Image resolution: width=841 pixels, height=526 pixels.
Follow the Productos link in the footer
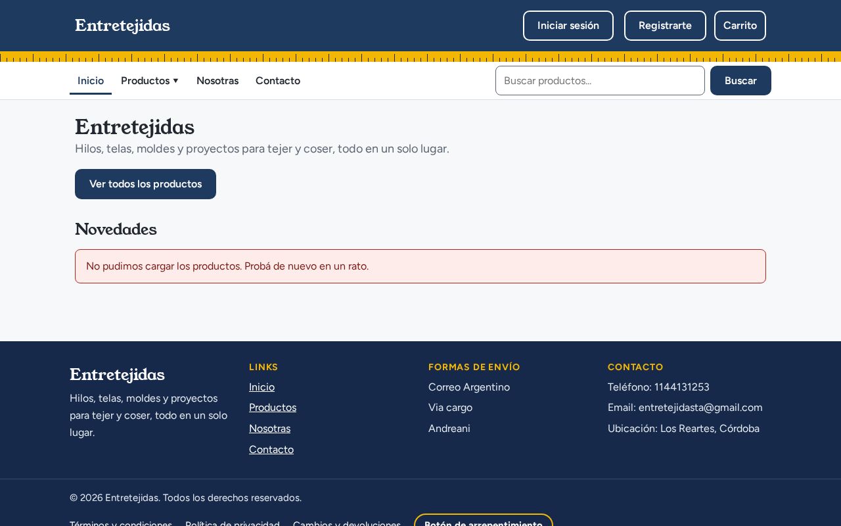(x=273, y=408)
